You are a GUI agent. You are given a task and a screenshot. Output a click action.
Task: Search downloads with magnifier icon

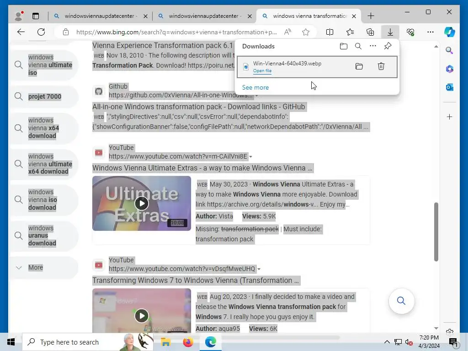358,46
